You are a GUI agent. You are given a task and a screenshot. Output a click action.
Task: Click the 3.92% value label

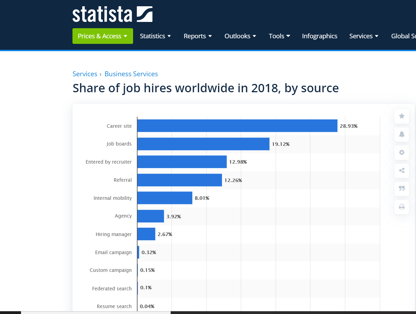[x=174, y=217]
